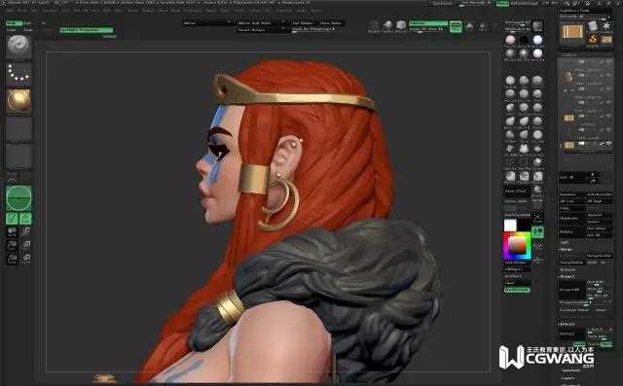This screenshot has width=623, height=386.
Task: Expand the Boolean section
Action: coord(567,269)
